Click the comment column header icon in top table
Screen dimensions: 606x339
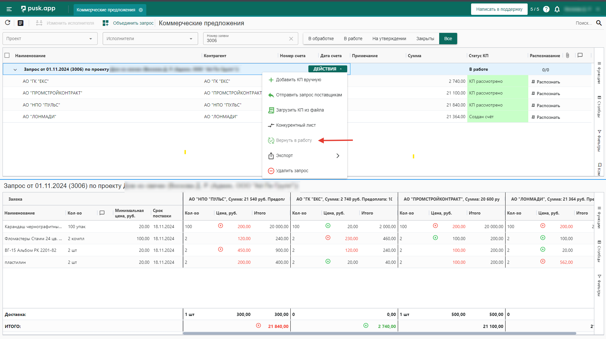coord(580,55)
